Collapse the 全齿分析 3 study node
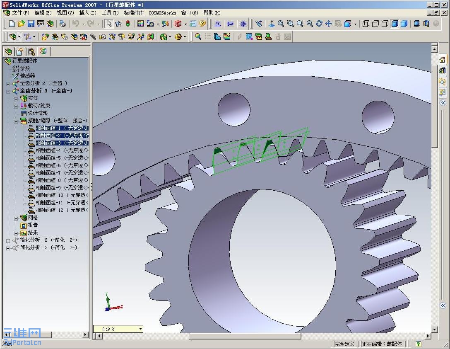The image size is (450, 349). pos(8,91)
